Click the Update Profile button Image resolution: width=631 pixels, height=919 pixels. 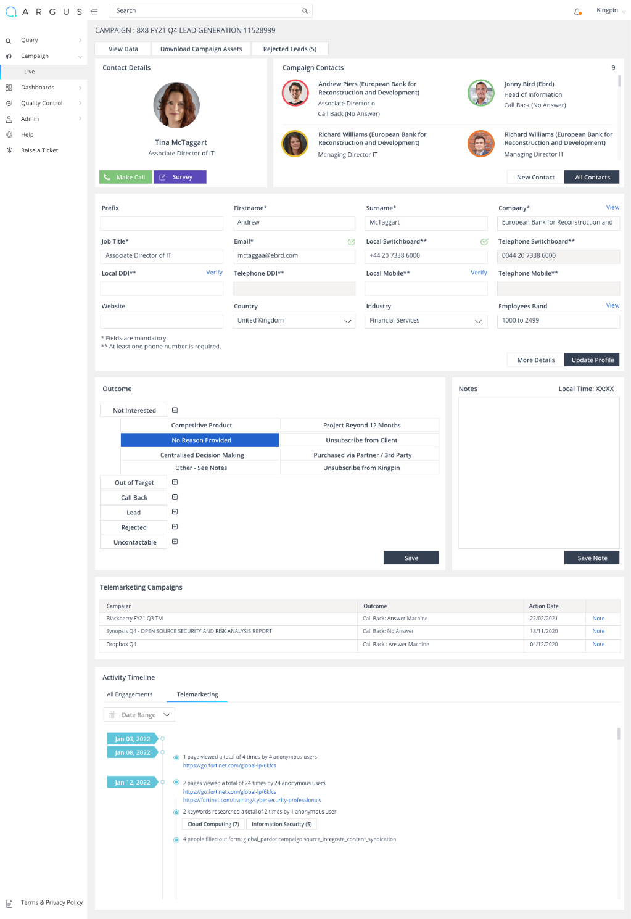pyautogui.click(x=592, y=360)
